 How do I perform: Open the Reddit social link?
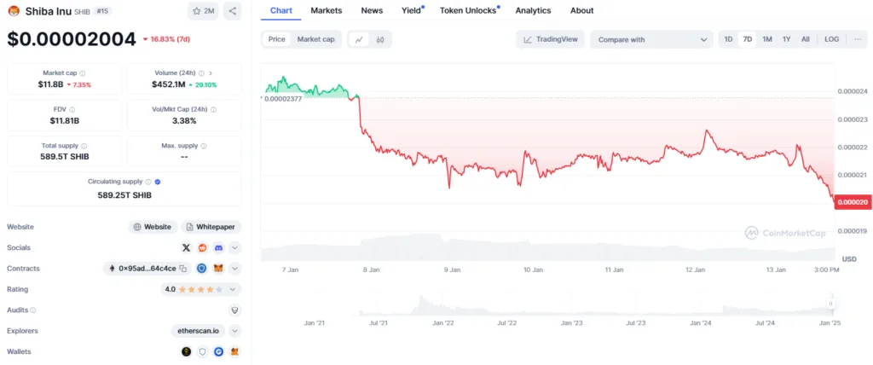pyautogui.click(x=202, y=248)
